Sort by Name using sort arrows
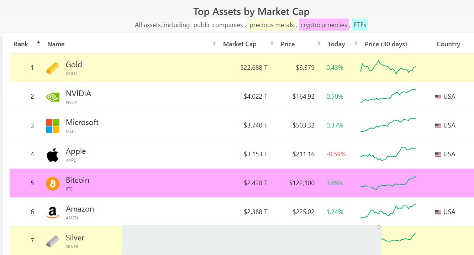Viewport: 474px width, 255px height. click(x=214, y=43)
